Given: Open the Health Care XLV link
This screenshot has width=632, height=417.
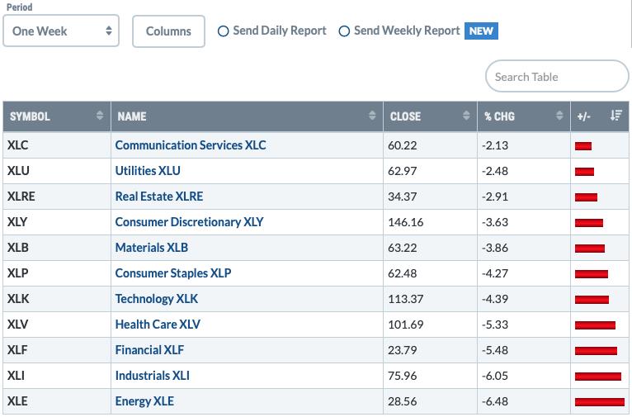Looking at the screenshot, I should [158, 325].
